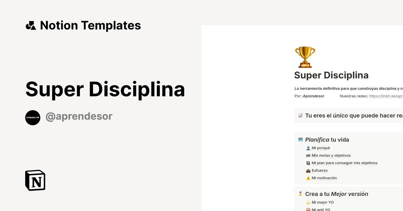This screenshot has height=211, width=403.
Task: Open Mi plan para conseguir mis objetivos
Action: (345, 163)
